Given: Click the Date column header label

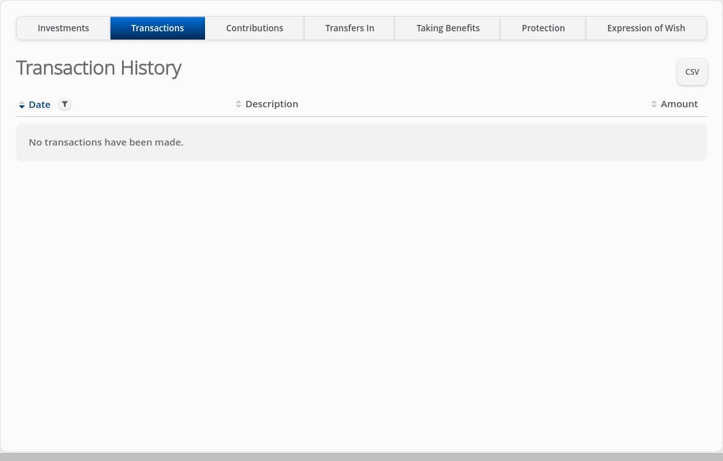Looking at the screenshot, I should point(40,105).
